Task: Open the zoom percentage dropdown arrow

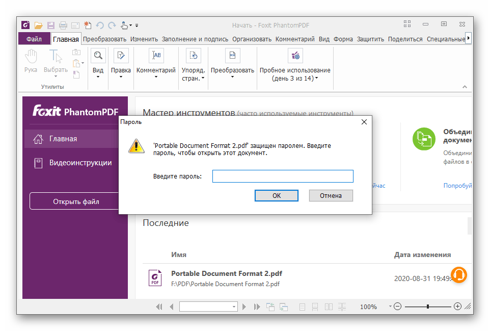Action: [x=390, y=307]
